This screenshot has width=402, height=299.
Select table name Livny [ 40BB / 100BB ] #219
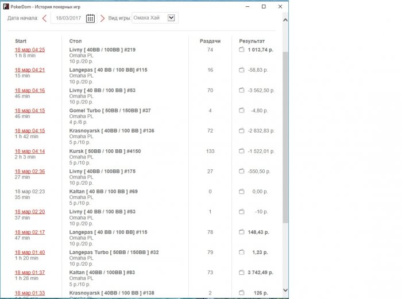coord(102,50)
